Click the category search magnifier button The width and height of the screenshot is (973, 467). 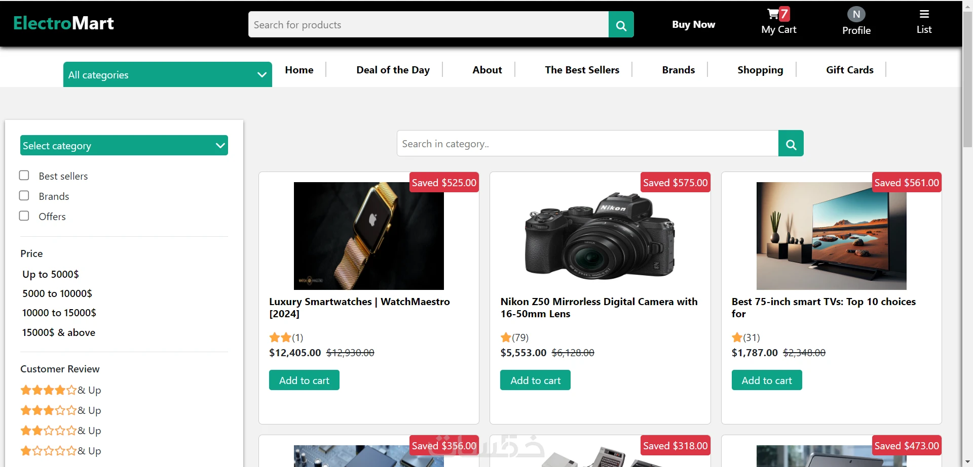791,144
